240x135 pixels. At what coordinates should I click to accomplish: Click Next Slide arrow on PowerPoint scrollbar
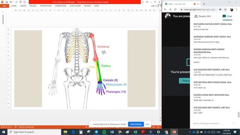pos(160,120)
